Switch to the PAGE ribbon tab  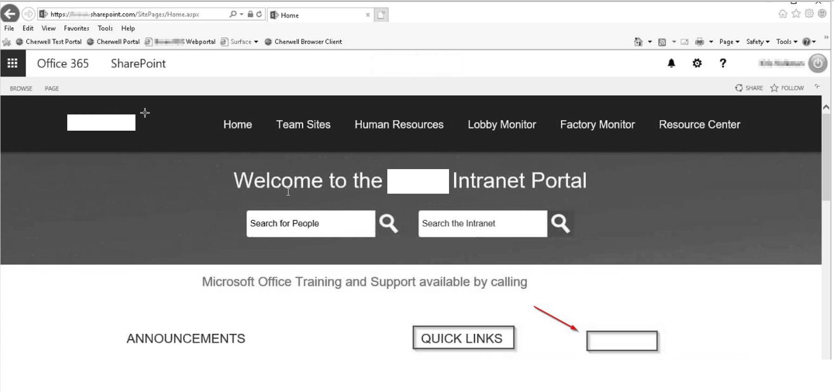click(52, 89)
